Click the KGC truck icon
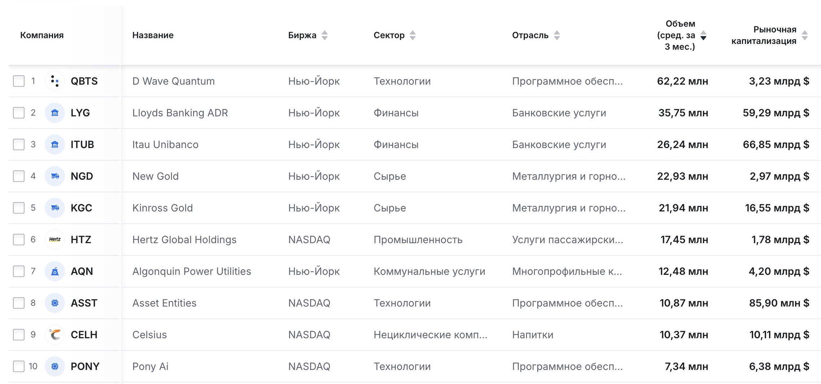The height and width of the screenshot is (384, 821). point(55,208)
